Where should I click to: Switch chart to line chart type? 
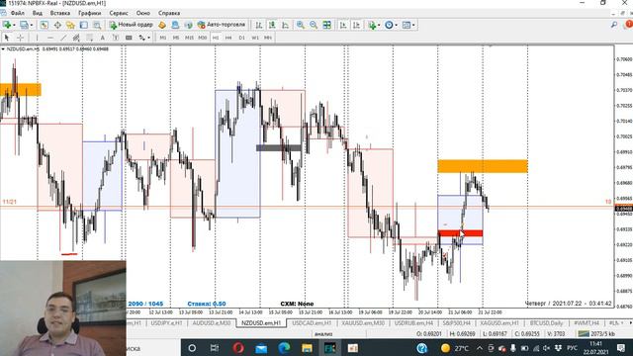[286, 25]
